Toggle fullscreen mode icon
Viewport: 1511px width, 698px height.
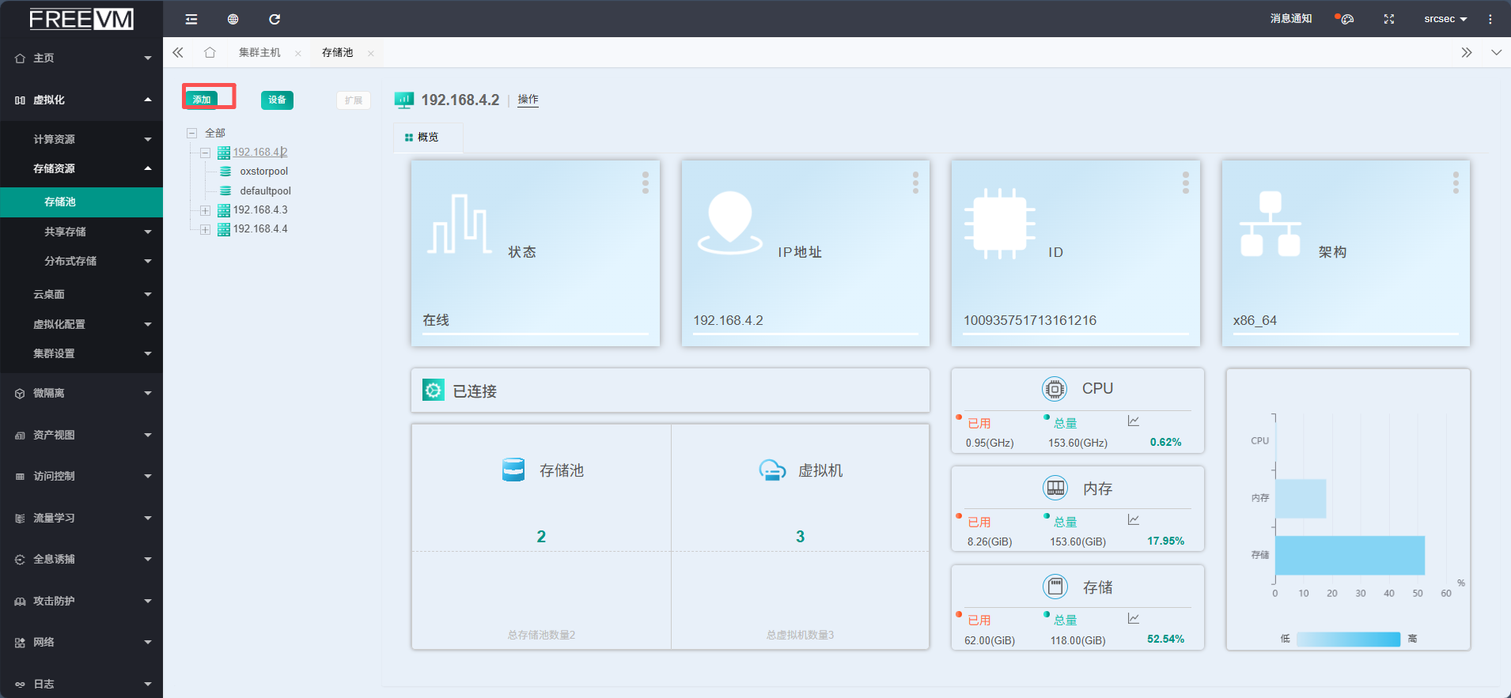[1388, 19]
